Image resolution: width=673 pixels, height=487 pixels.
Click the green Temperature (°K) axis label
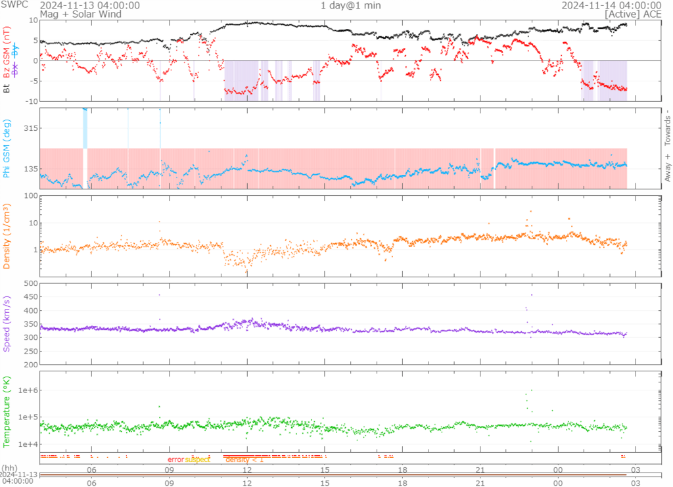[7, 411]
